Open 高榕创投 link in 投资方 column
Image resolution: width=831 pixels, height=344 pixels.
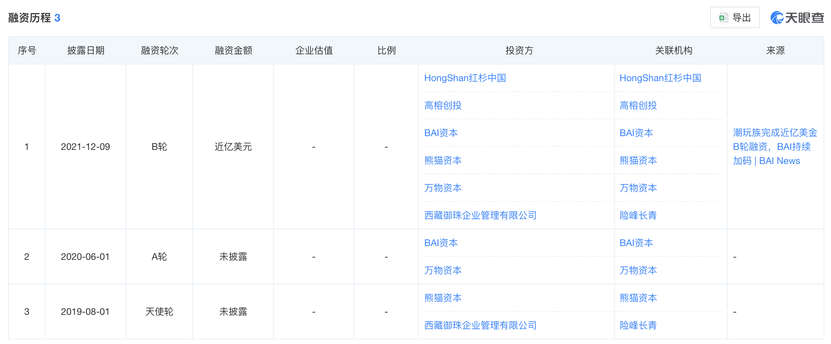tap(443, 106)
